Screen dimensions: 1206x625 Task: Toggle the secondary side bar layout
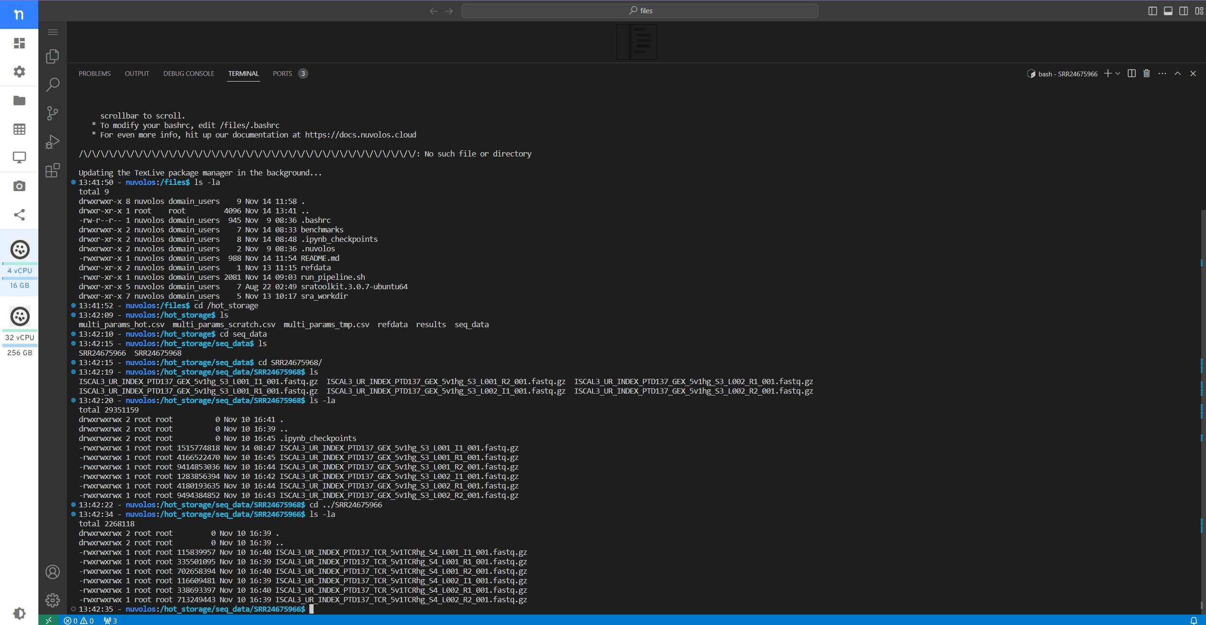pyautogui.click(x=1184, y=11)
